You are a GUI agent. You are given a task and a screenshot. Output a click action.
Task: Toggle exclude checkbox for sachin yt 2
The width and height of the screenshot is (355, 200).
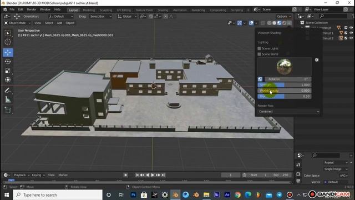click(x=346, y=38)
